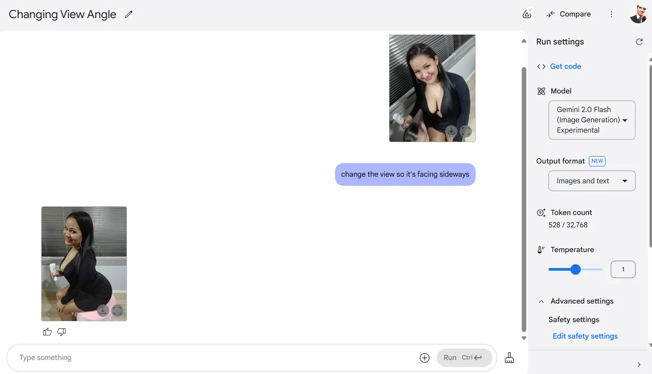Viewport: 652px width, 374px height.
Task: Open the Output format dropdown
Action: [591, 181]
